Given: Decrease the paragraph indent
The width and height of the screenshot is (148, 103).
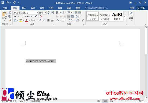Looking at the screenshot, I should 76,12.
